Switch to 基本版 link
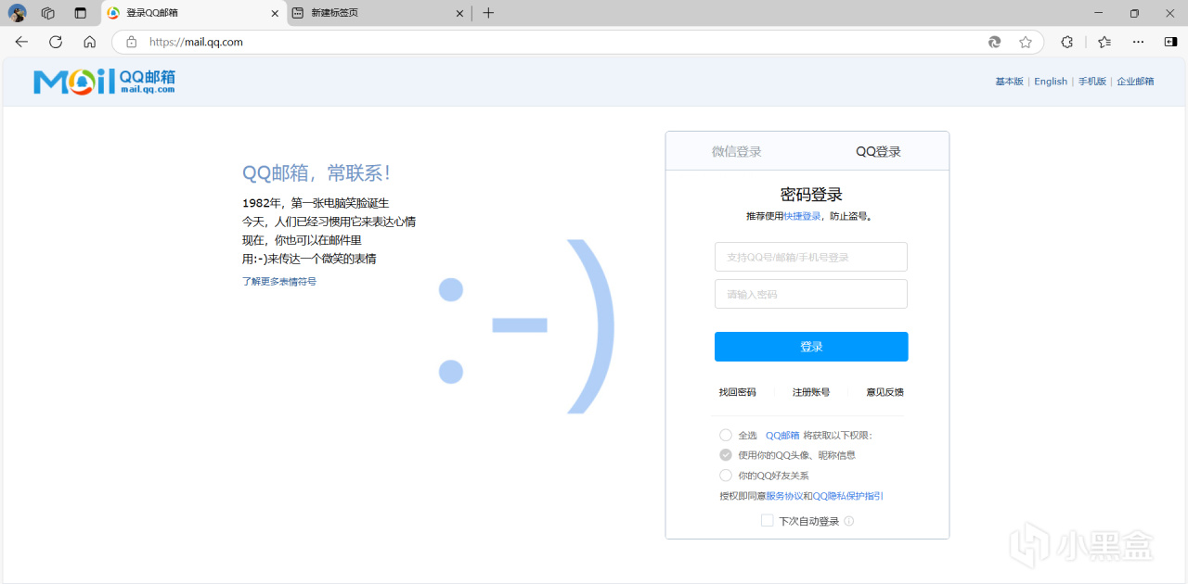The height and width of the screenshot is (584, 1188). pos(1009,82)
